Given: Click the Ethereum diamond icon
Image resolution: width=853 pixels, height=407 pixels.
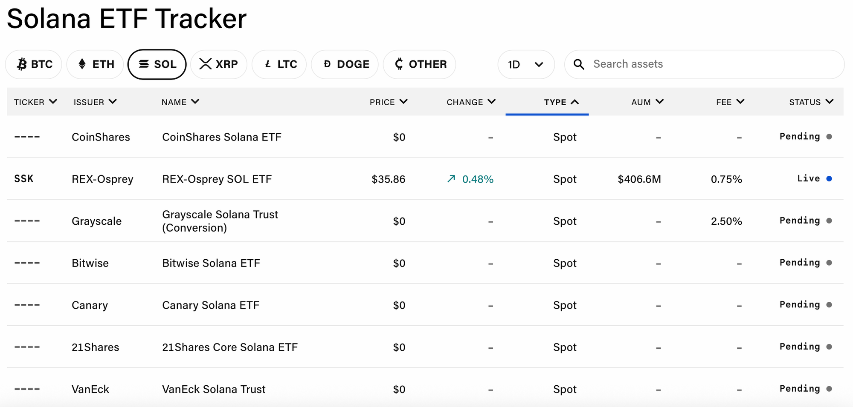Looking at the screenshot, I should pos(82,64).
